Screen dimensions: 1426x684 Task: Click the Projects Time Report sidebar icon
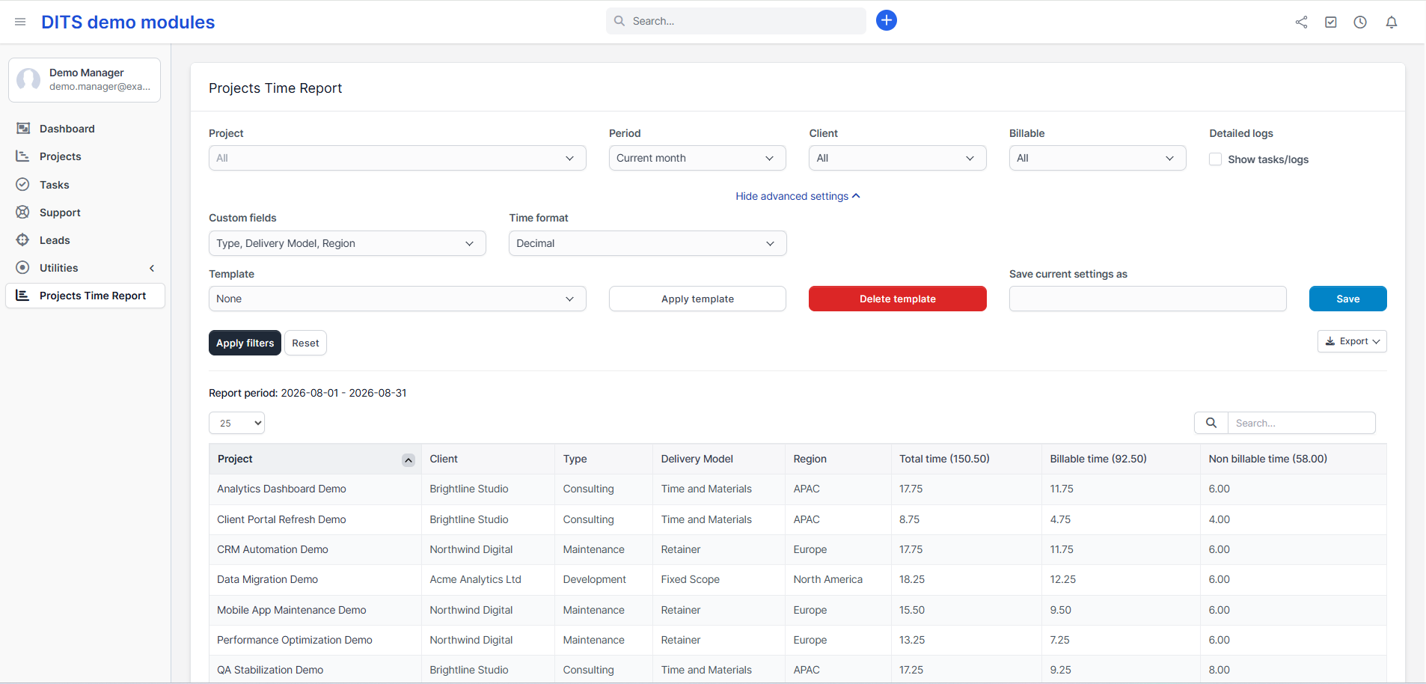23,295
